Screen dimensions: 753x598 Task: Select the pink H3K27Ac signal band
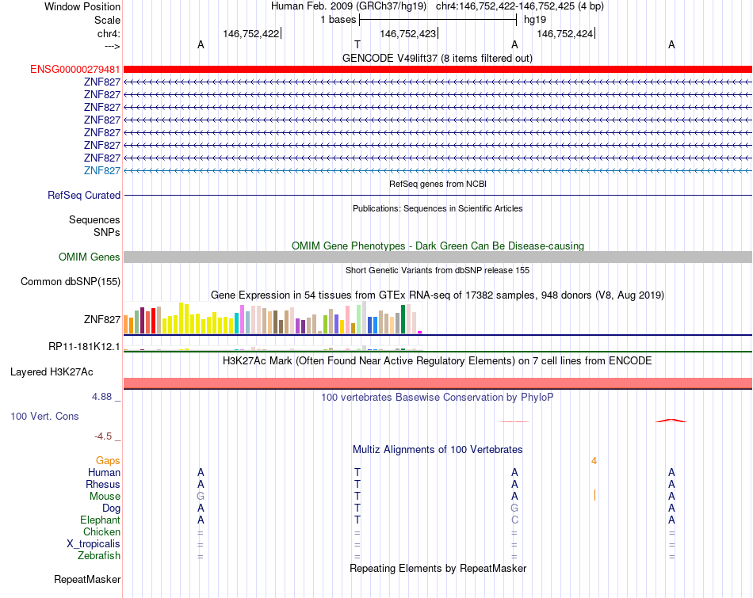(x=438, y=383)
